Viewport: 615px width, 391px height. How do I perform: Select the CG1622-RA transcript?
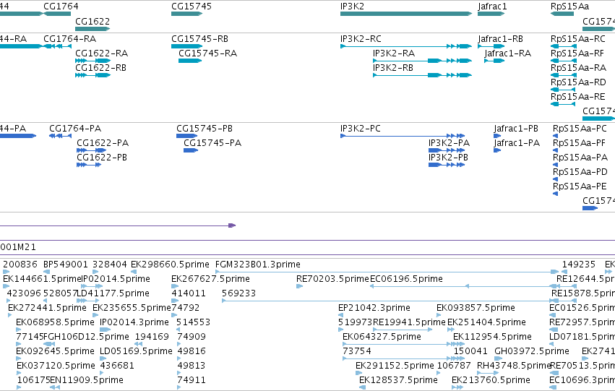coord(93,61)
